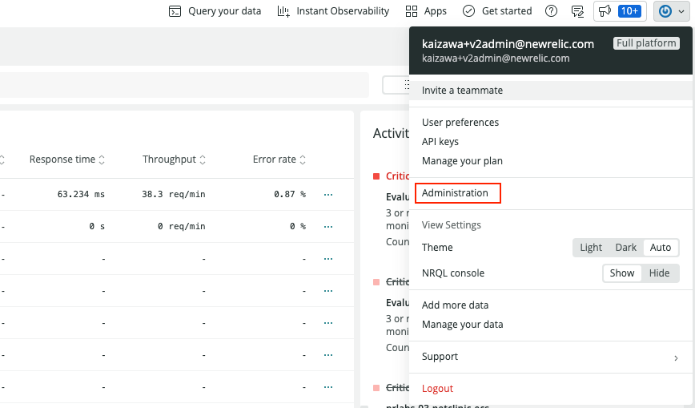Click the 10+ notifications badge

tap(629, 11)
